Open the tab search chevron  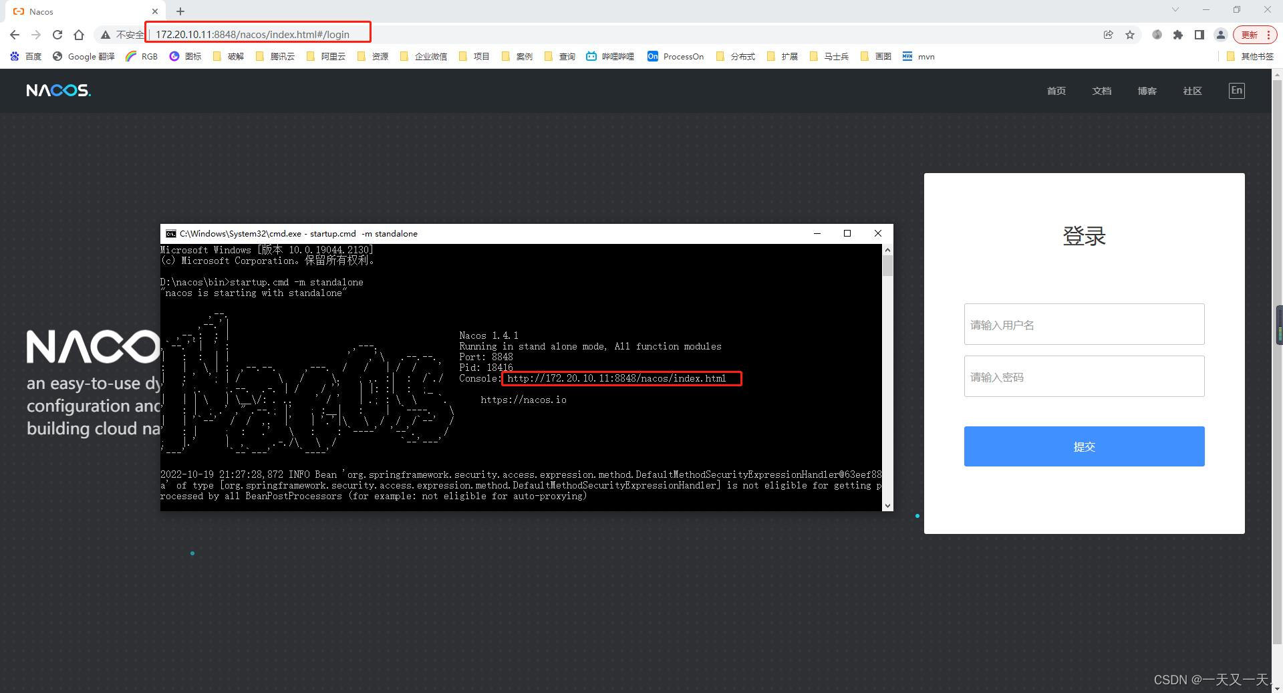[1175, 9]
